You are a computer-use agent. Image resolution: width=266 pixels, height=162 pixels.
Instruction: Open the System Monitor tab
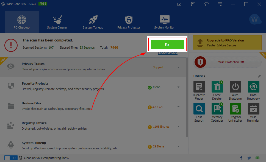(x=164, y=22)
